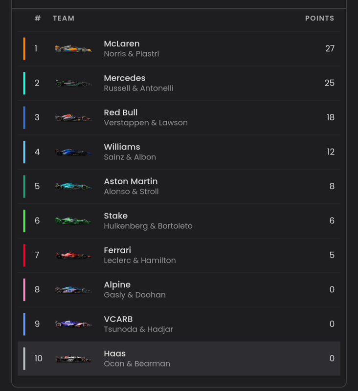
Task: Select the Ferrari red car icon
Action: 73,255
